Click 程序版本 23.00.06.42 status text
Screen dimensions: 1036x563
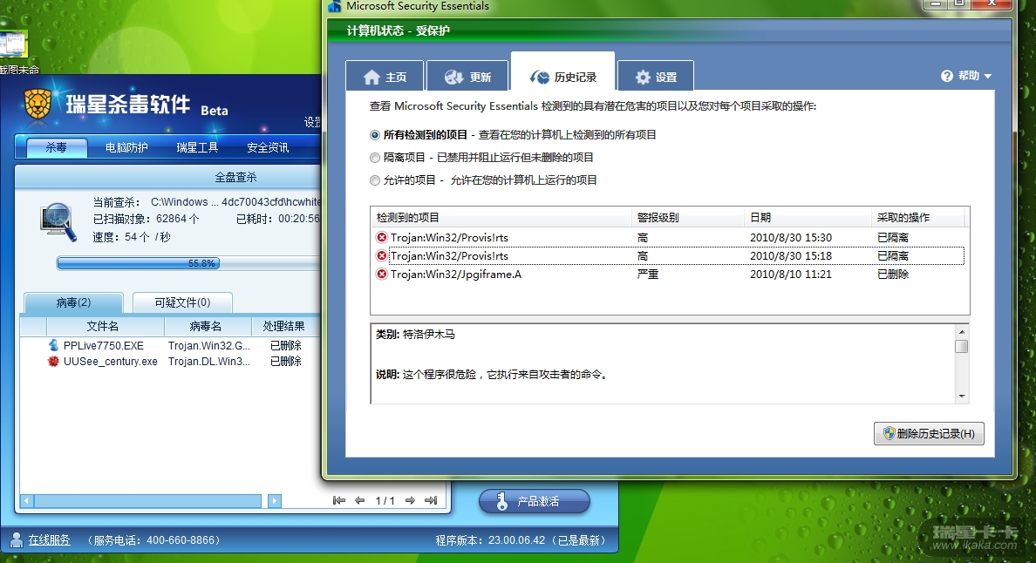tap(521, 539)
